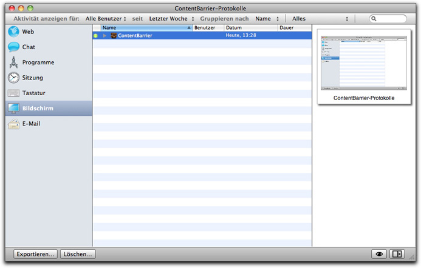Click the window resize grip corner

[412, 257]
